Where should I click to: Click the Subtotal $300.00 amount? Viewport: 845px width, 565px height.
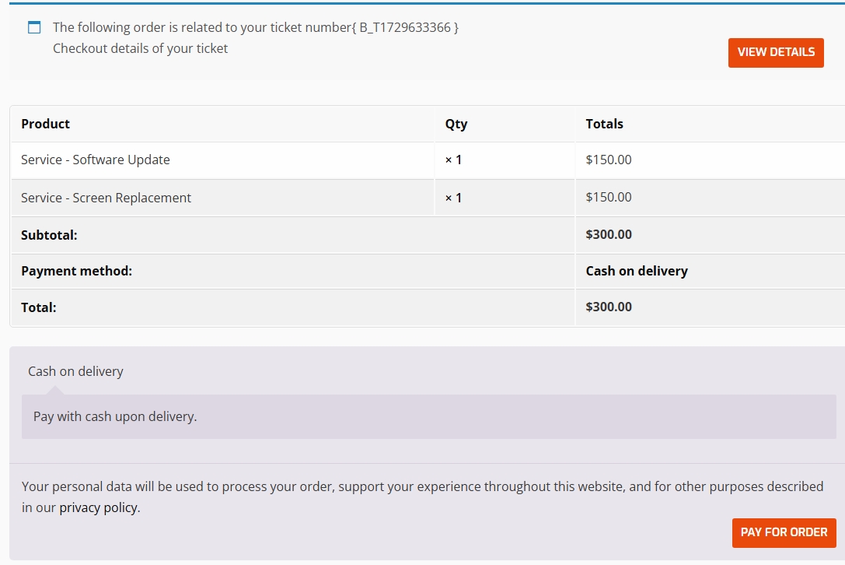[609, 234]
